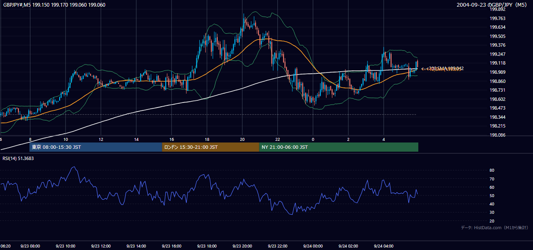Viewport: 533px width, 250px height.
Task: Click price level 199.376 on the price axis
Action: (497, 45)
